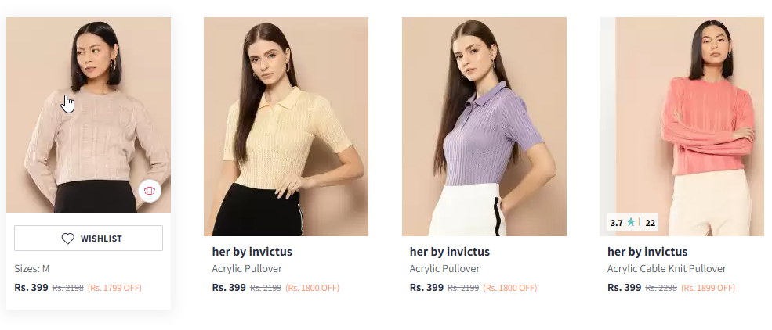Click the Rs. 1799 OFF discount label
Image resolution: width=772 pixels, height=330 pixels.
[114, 289]
